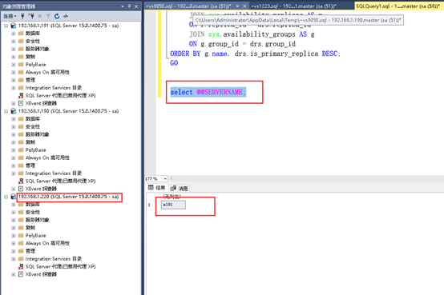Viewport: 444px width, 295px height.
Task: Close the 对象资源管理器 panel
Action: pyautogui.click(x=136, y=6)
